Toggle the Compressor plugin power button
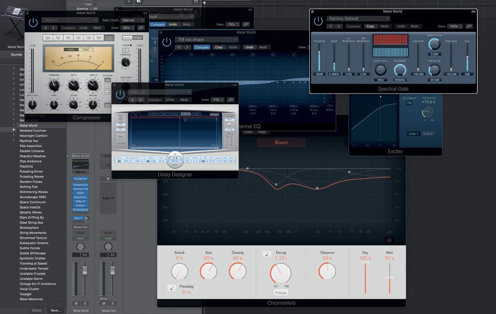The width and height of the screenshot is (496, 314). 33,23
